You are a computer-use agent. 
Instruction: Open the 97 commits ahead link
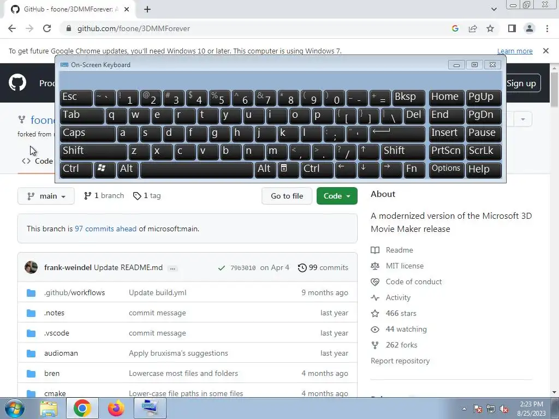[x=105, y=229]
